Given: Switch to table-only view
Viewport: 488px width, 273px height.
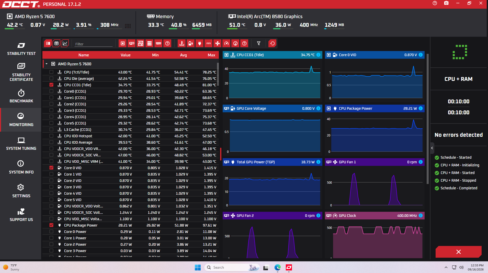Looking at the screenshot, I should coord(56,43).
